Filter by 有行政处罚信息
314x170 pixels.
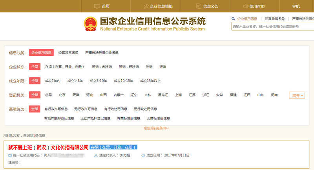tap(115, 109)
